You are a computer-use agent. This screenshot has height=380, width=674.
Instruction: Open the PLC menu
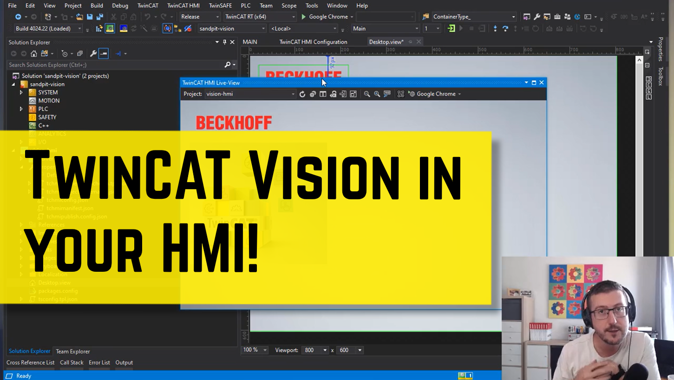[x=246, y=6]
